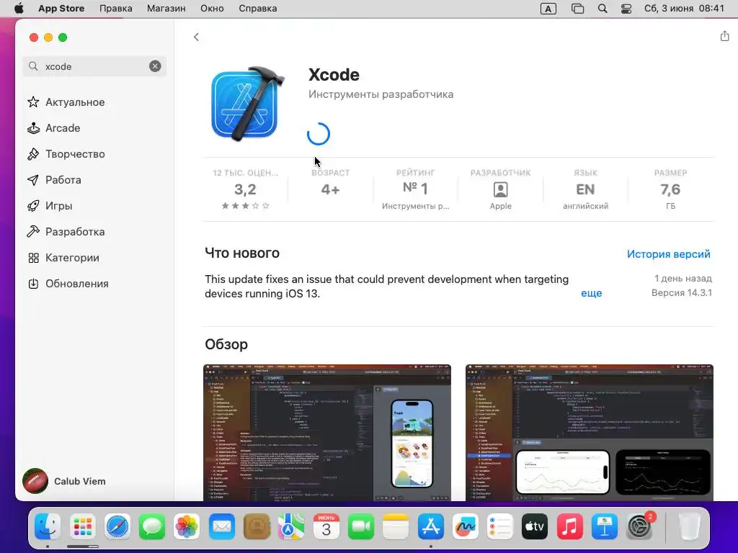Open Notes from the Dock
This screenshot has width=738, height=553.
click(396, 526)
